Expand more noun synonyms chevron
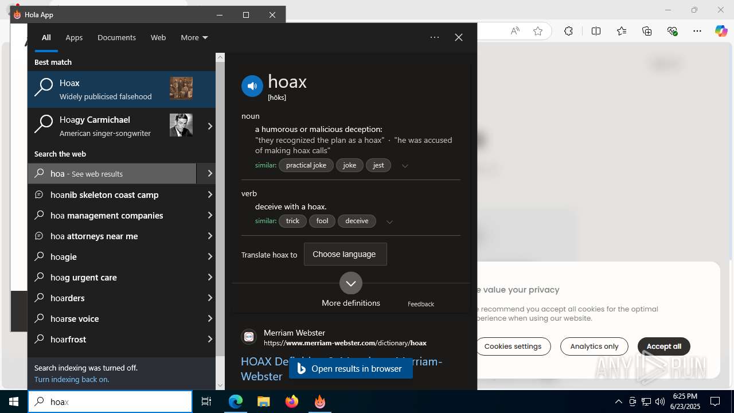The image size is (734, 413). click(x=405, y=166)
